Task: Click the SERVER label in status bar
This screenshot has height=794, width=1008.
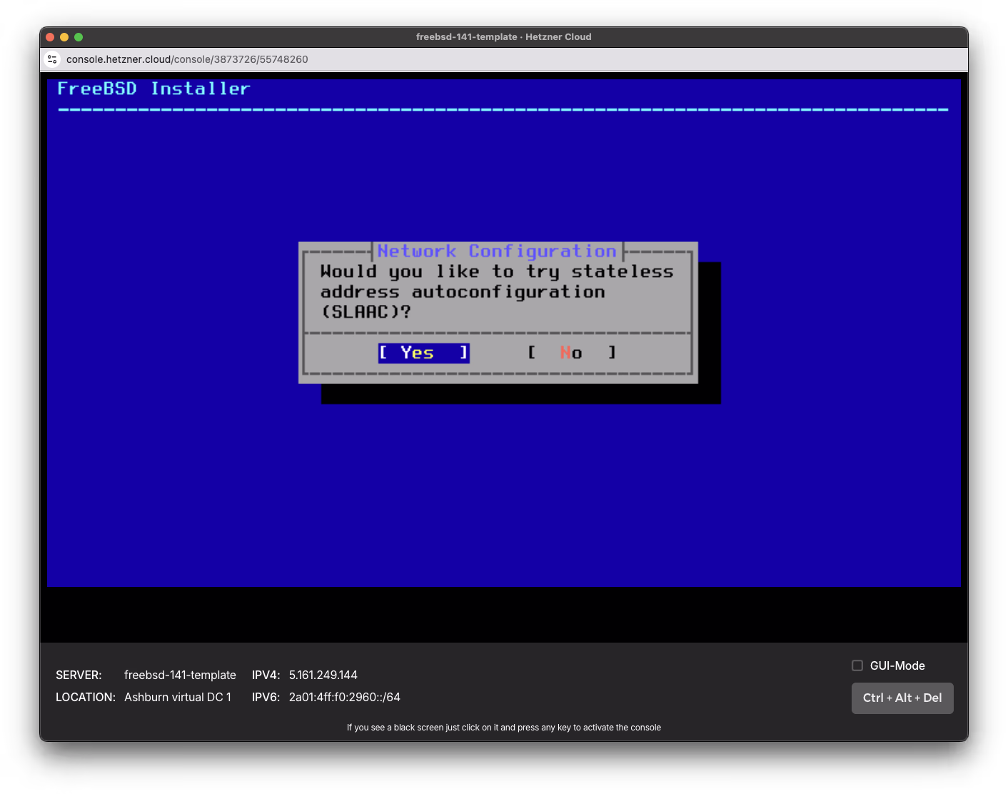Action: (79, 675)
